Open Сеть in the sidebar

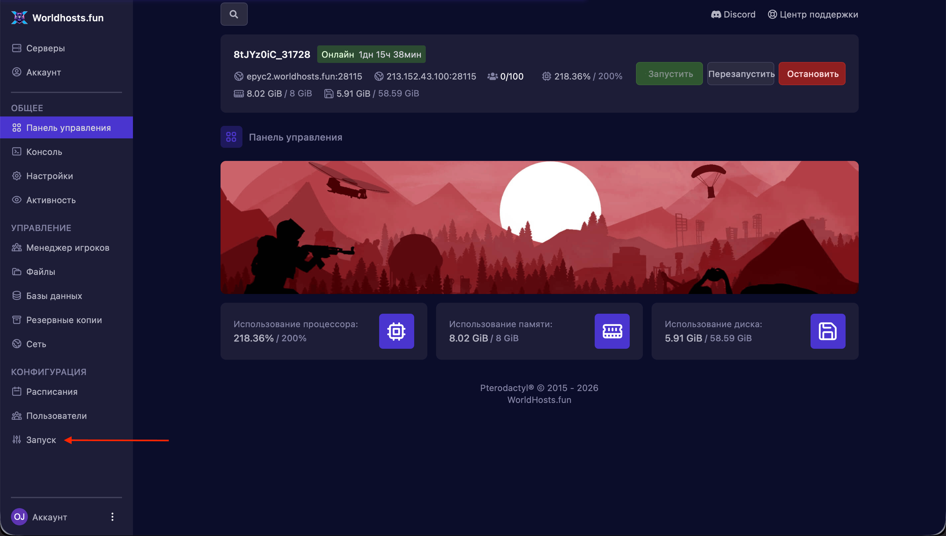pyautogui.click(x=67, y=344)
